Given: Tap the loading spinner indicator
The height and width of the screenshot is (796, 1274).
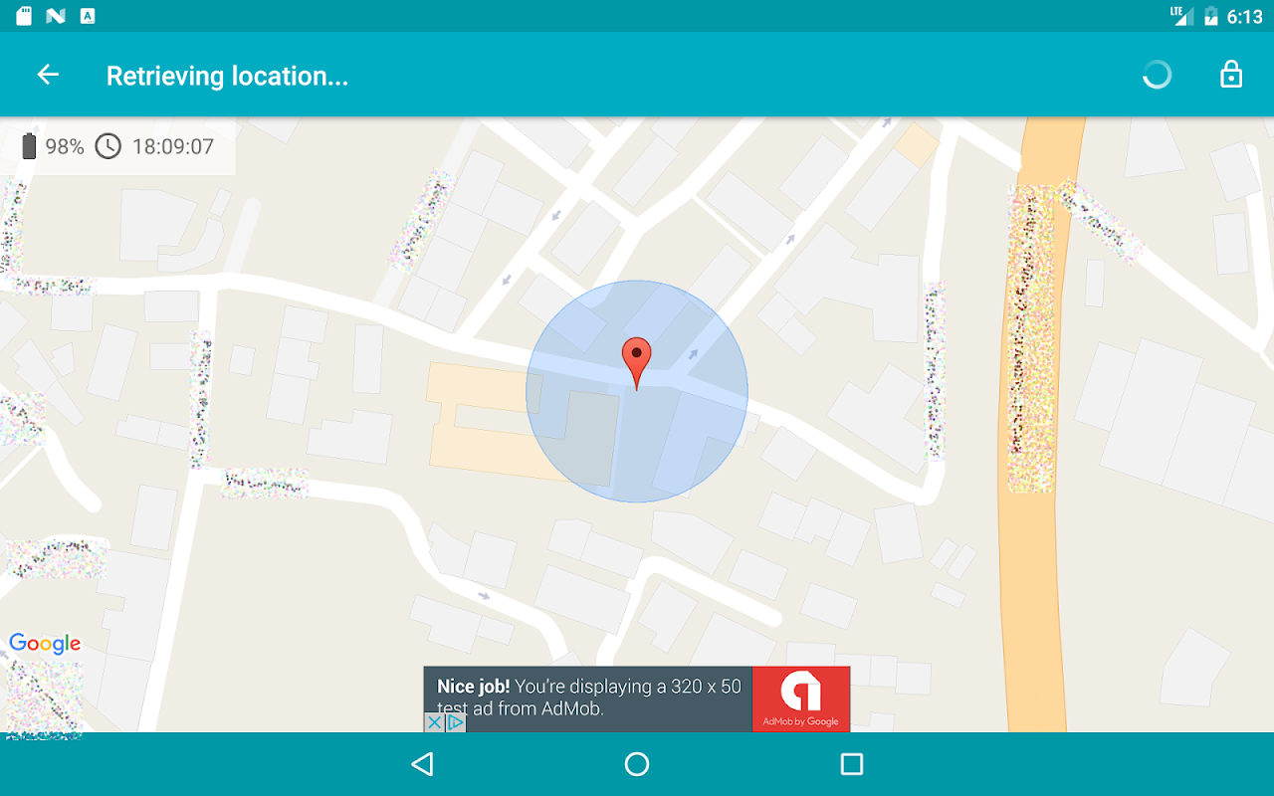Looking at the screenshot, I should pyautogui.click(x=1157, y=75).
